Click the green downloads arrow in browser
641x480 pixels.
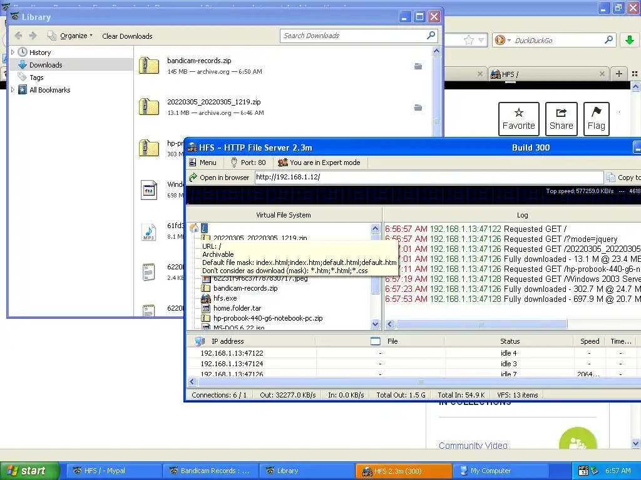point(630,40)
